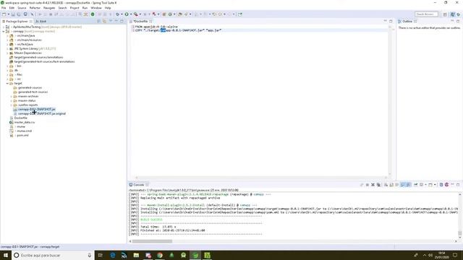Expand the JRE System Library node
Screen dimensions: 463x260
7,48
